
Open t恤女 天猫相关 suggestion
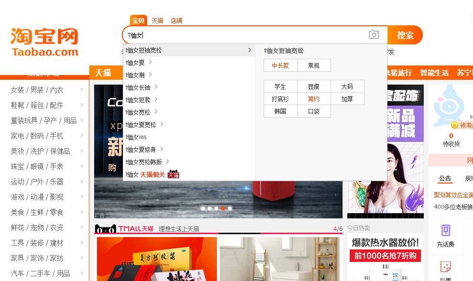pyautogui.click(x=145, y=174)
